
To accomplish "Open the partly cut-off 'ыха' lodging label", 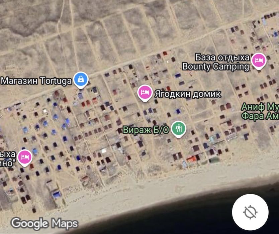I will click(7, 159).
